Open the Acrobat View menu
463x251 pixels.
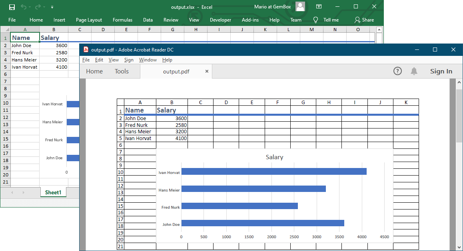tap(114, 60)
